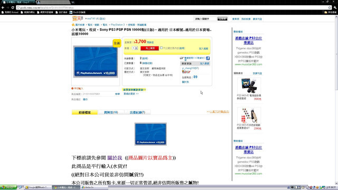Reload the page with refresh icon
The image size is (338, 190).
pos(13,7)
